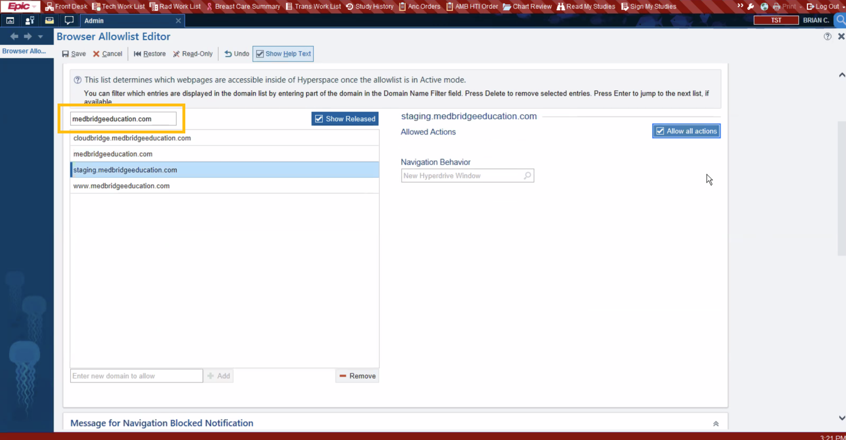
Task: Click the Domain Name Filter field
Action: point(123,118)
